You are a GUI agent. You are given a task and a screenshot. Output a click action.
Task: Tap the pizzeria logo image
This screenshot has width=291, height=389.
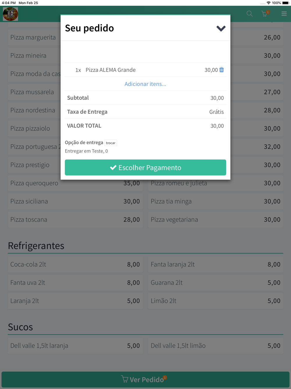(x=10, y=14)
